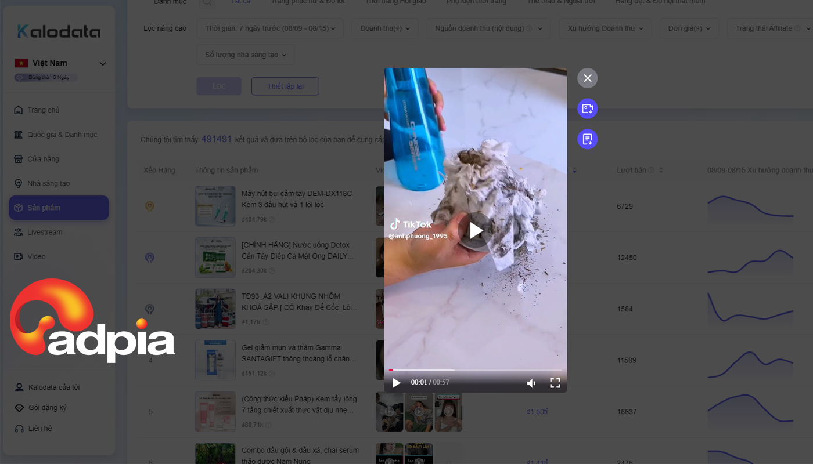Click the help icon beside ₫151,12k
The width and height of the screenshot is (813, 464).
click(272, 374)
